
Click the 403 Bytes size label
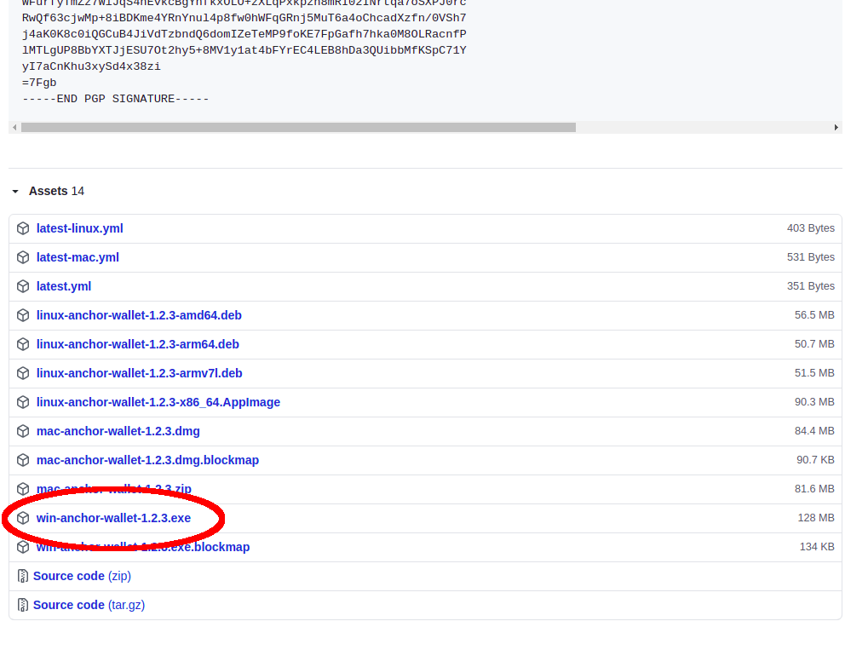[811, 228]
